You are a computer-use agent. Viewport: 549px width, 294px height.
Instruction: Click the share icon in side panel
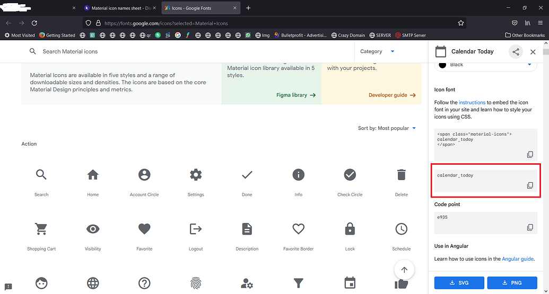[515, 52]
